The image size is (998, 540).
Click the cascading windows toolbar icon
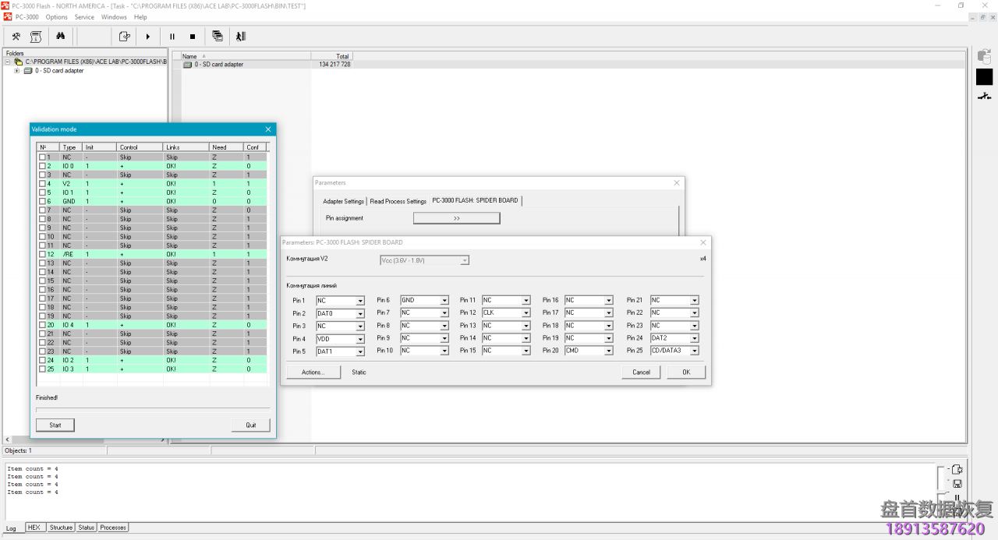pyautogui.click(x=218, y=37)
